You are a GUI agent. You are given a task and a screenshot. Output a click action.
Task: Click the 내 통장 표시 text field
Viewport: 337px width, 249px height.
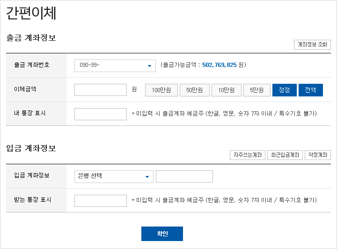(101, 114)
